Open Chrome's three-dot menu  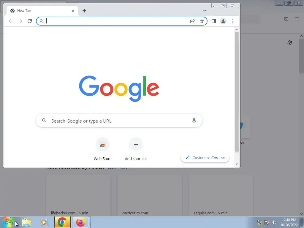pos(233,21)
